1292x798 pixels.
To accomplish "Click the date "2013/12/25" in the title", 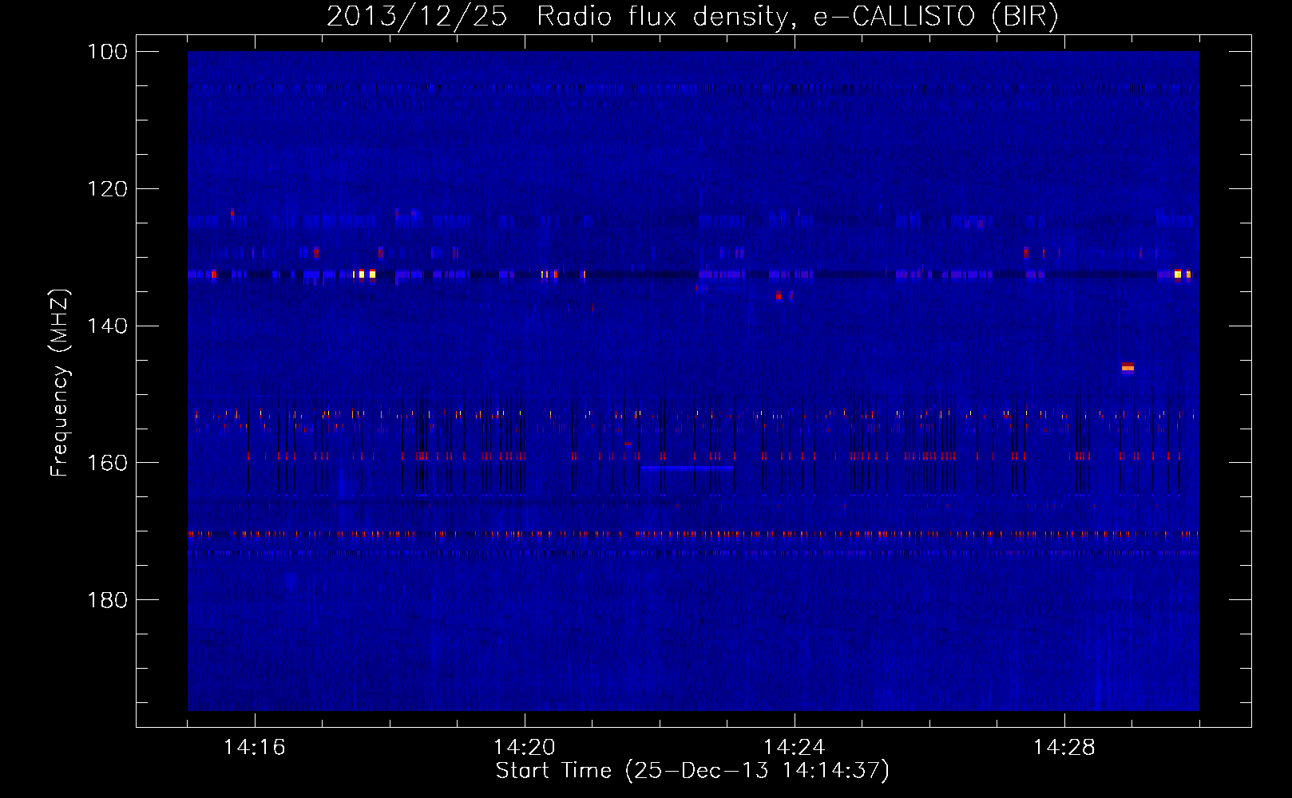I will (417, 17).
